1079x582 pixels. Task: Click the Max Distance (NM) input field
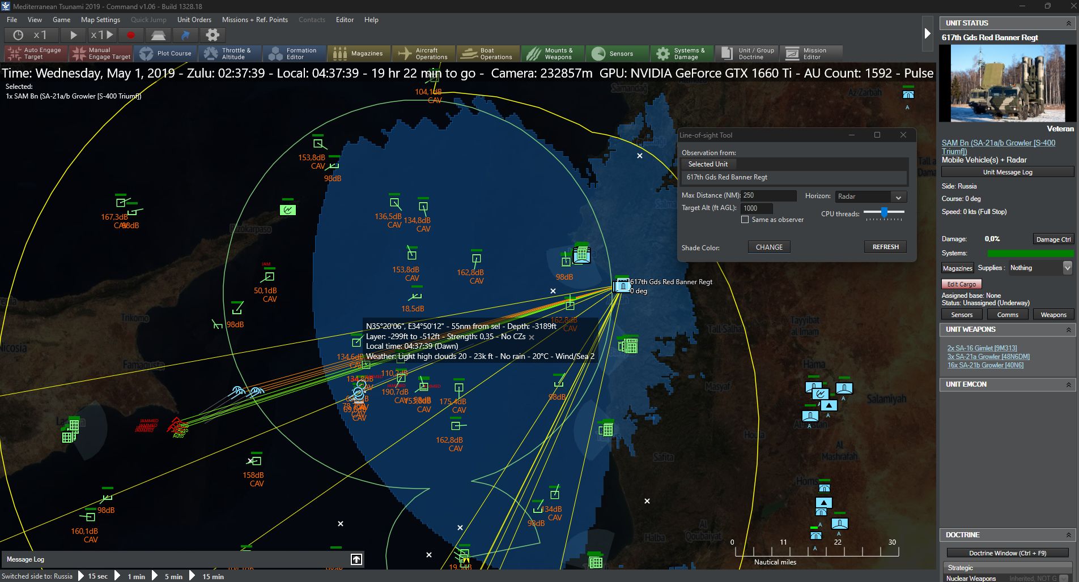point(768,195)
